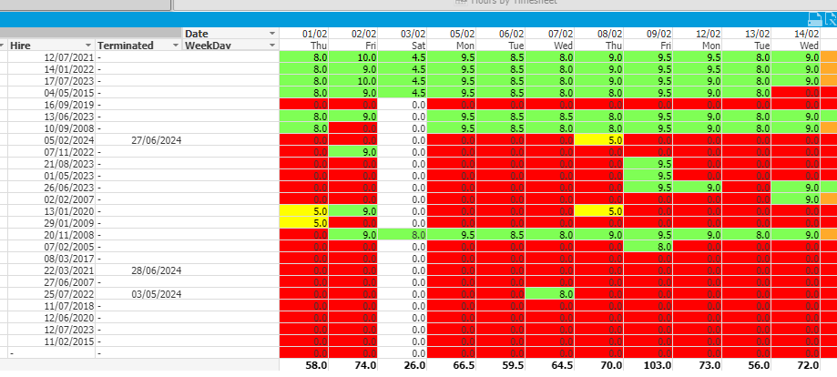The width and height of the screenshot is (837, 377).
Task: Click terminated date 28/06/2024
Action: pyautogui.click(x=157, y=270)
